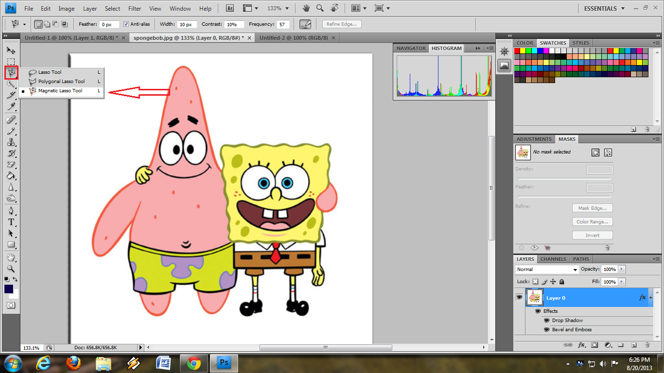
Task: Toggle lock all for layer
Action: (561, 282)
